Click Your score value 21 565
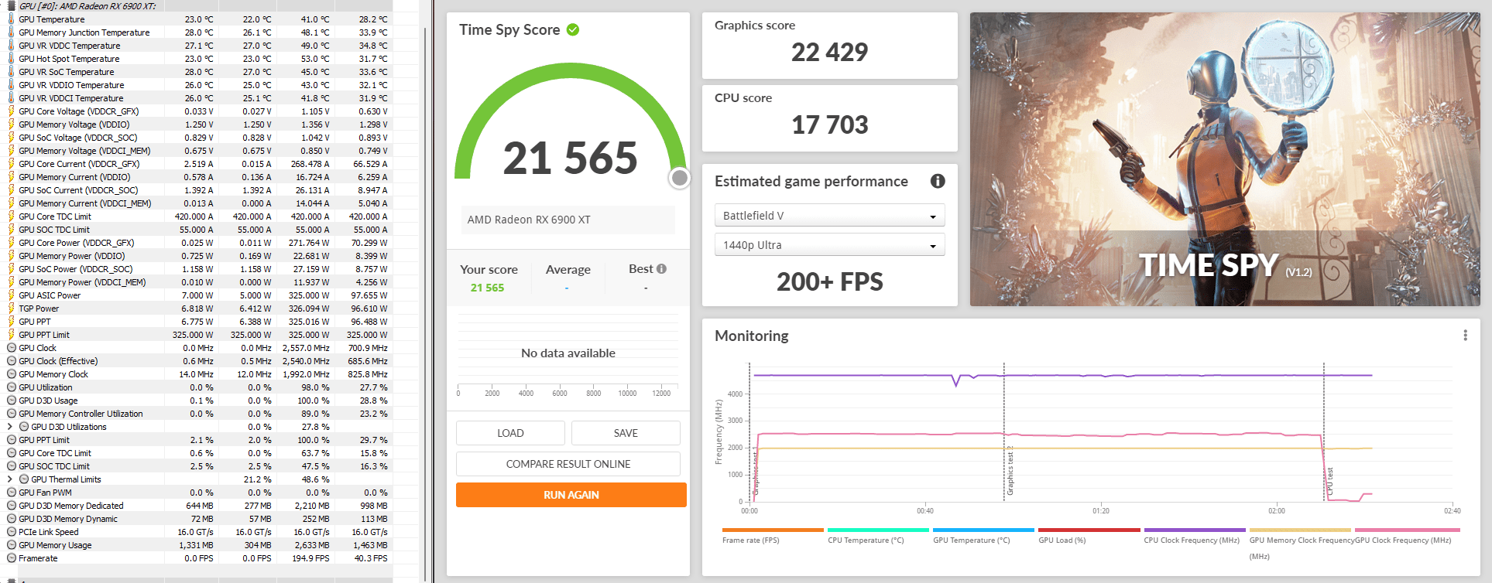 coord(487,288)
